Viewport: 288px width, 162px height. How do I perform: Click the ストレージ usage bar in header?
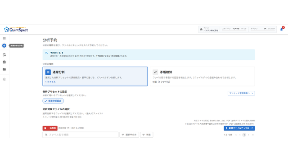coord(234,29)
